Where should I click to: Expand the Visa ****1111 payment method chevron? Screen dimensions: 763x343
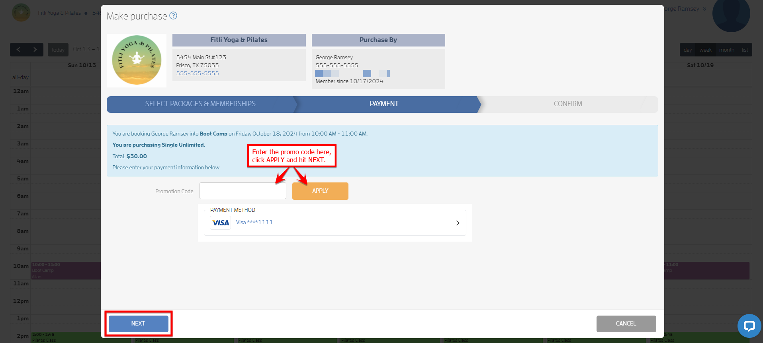coord(458,223)
